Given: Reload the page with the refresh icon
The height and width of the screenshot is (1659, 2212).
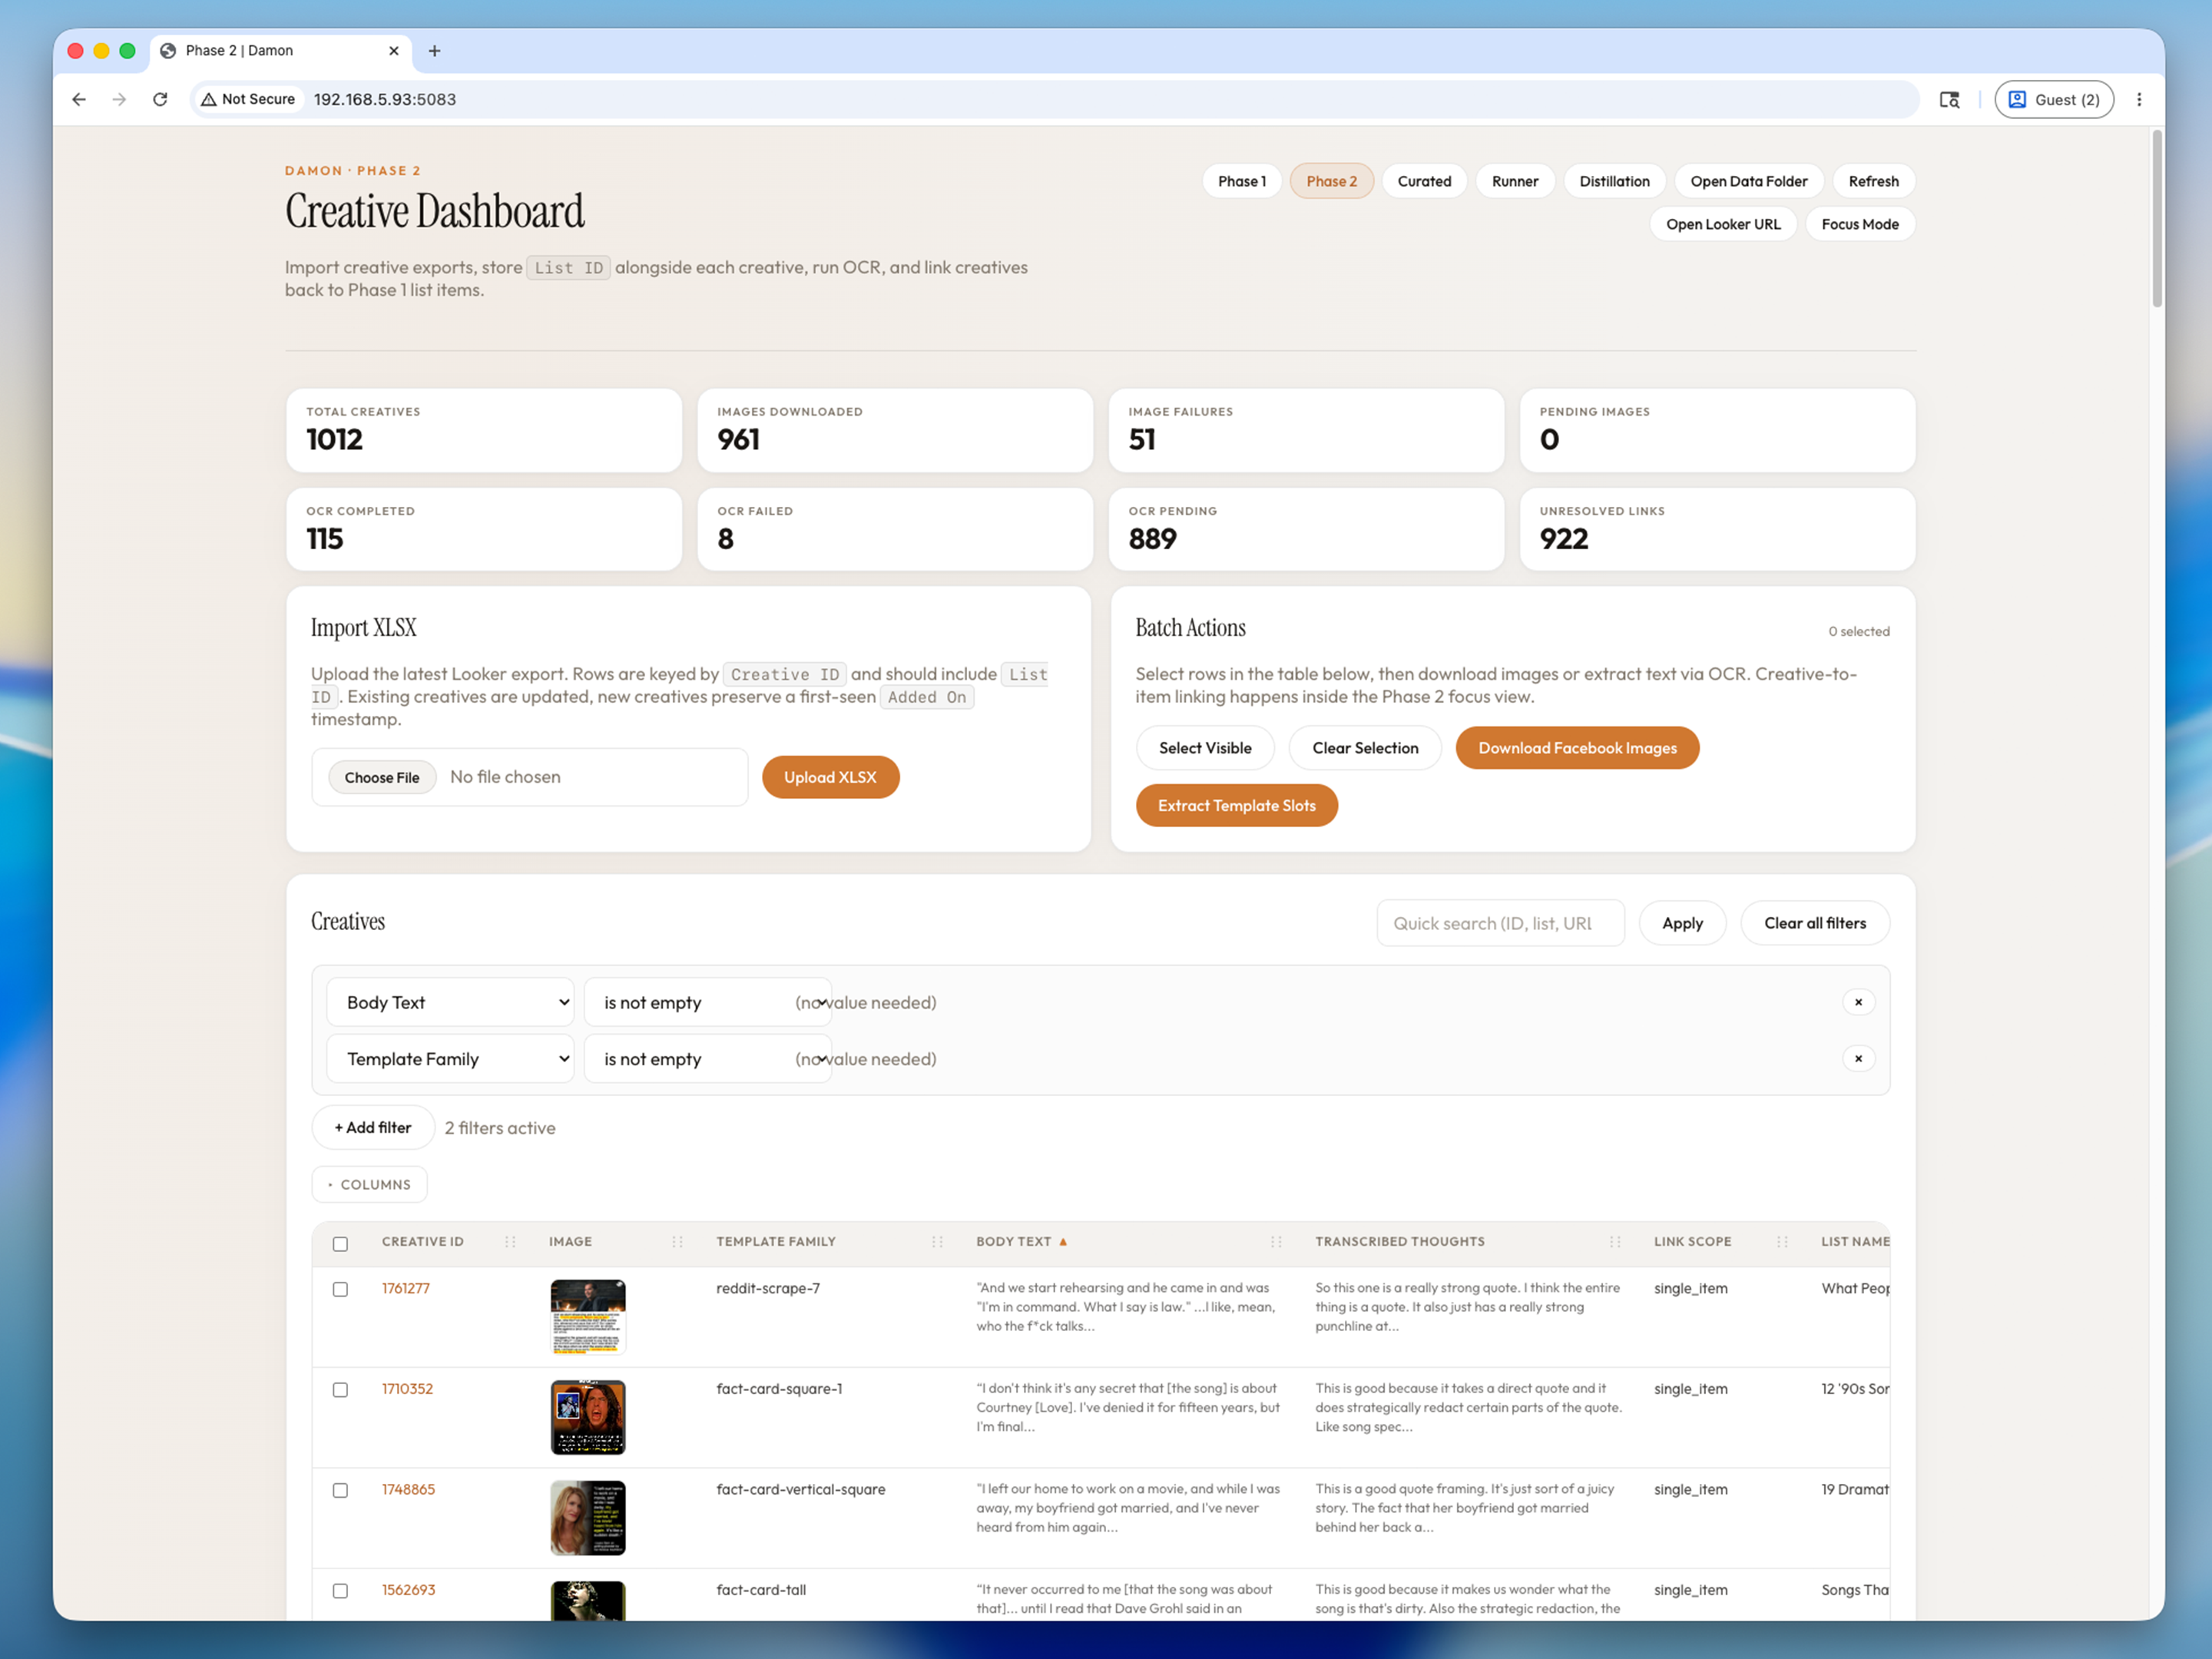Looking at the screenshot, I should point(160,99).
